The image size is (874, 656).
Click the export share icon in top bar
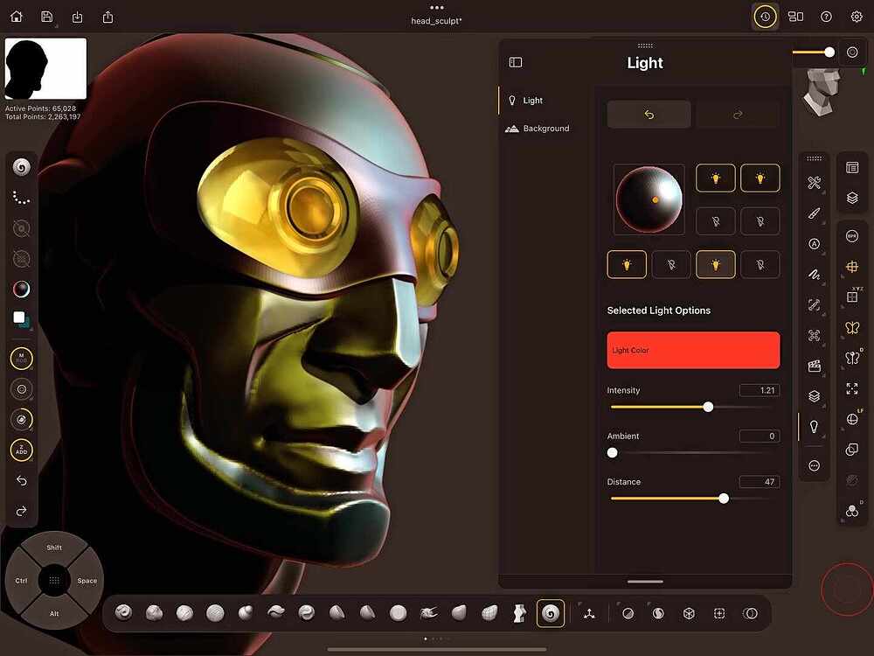pyautogui.click(x=108, y=17)
